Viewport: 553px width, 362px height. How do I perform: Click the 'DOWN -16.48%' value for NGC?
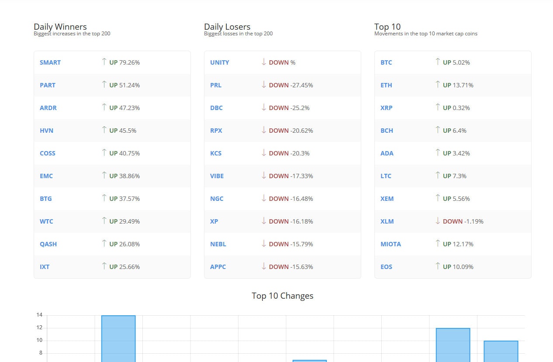[291, 199]
